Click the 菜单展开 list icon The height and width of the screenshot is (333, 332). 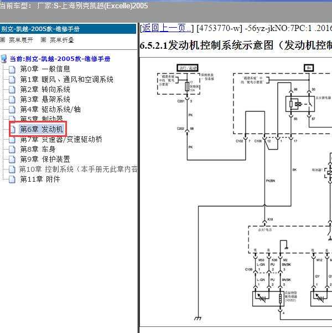point(3,40)
